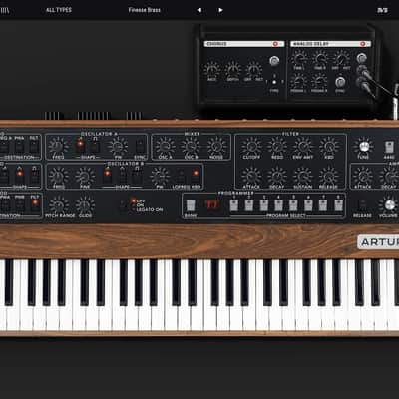This screenshot has height=399, width=399.
Task: Open the Chorus effect selector header
Action: 244,44
